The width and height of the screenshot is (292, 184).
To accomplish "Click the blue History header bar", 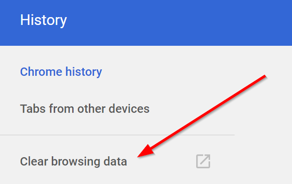I will click(146, 23).
